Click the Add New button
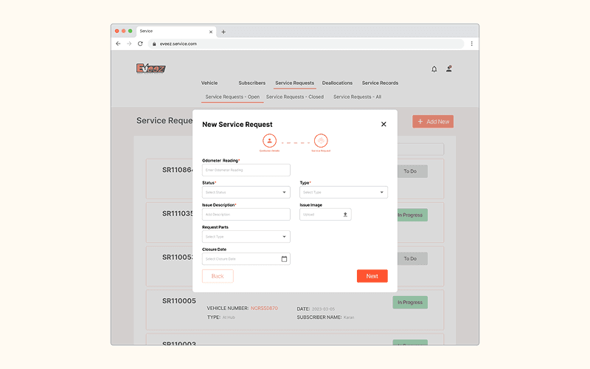590x369 pixels. 433,122
